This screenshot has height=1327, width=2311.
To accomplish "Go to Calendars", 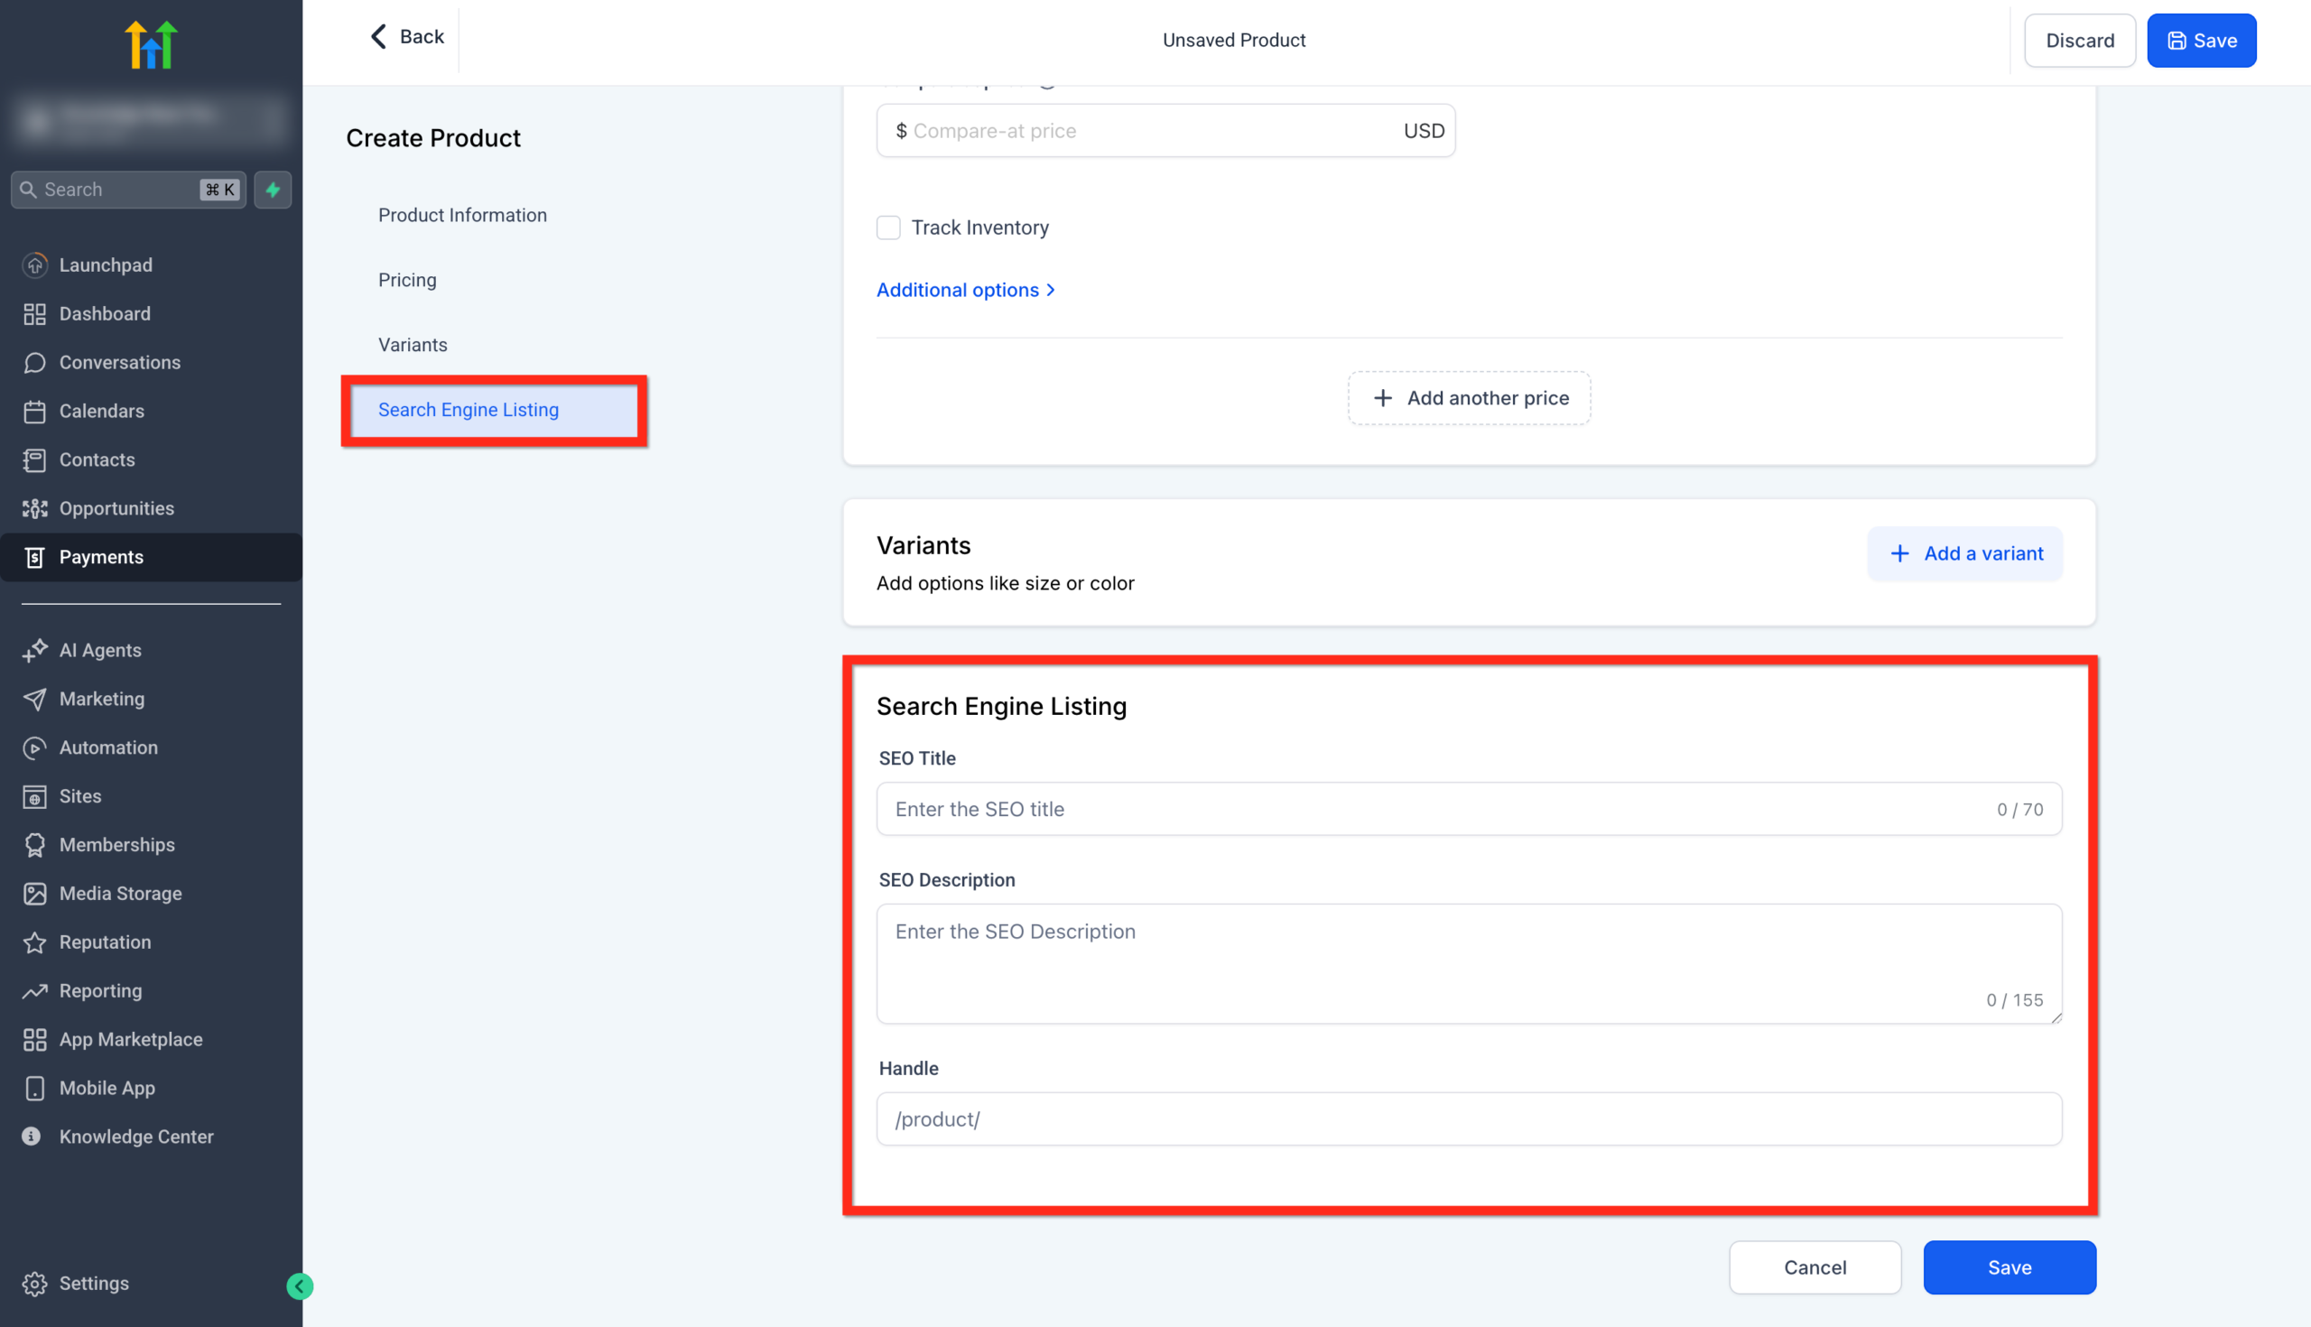I will [101, 411].
